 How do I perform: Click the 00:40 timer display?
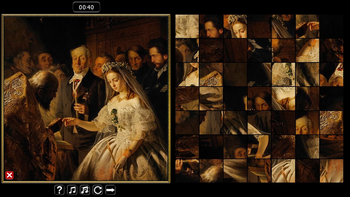coord(86,7)
